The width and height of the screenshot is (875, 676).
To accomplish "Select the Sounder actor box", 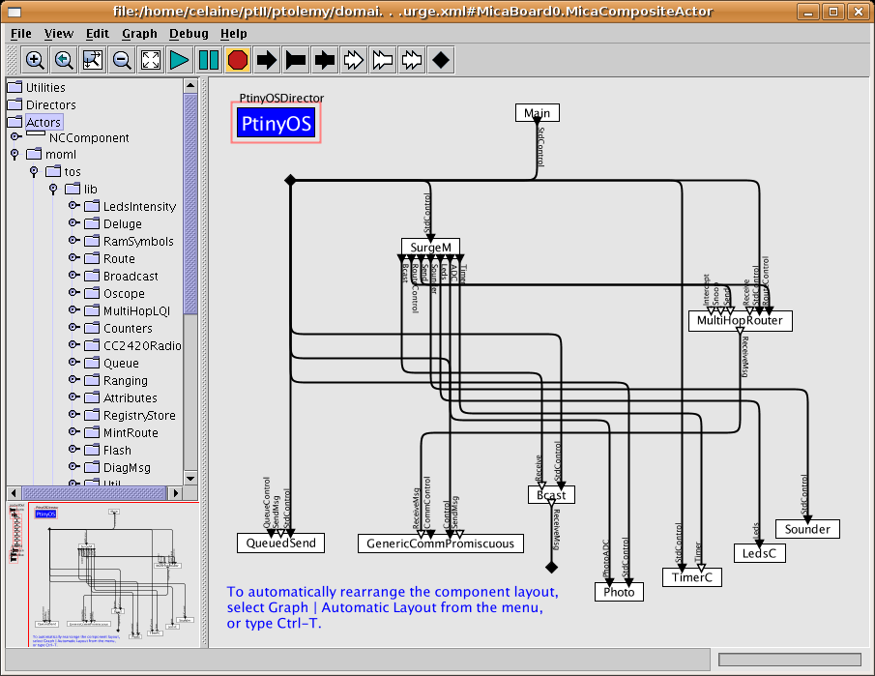I will pos(807,529).
